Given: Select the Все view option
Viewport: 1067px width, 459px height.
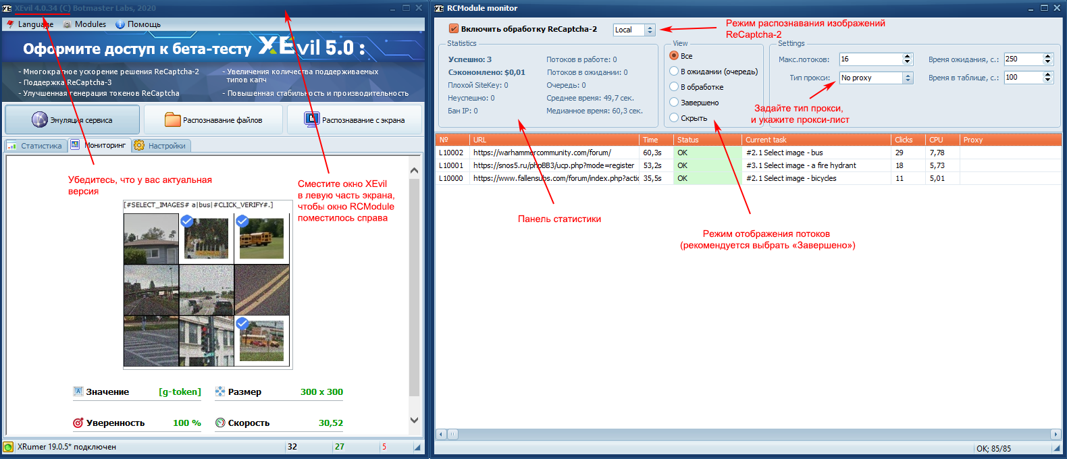Looking at the screenshot, I should (x=674, y=56).
